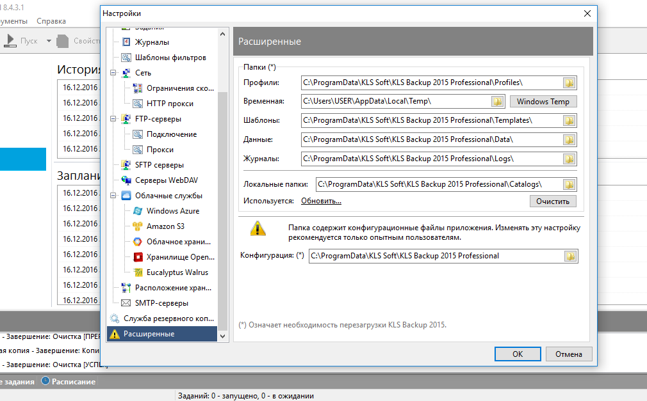This screenshot has height=401, width=647.
Task: Click the Облачные службы cloud icon
Action: [126, 195]
